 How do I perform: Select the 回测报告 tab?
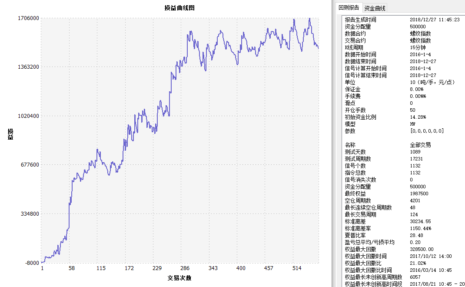(349, 8)
